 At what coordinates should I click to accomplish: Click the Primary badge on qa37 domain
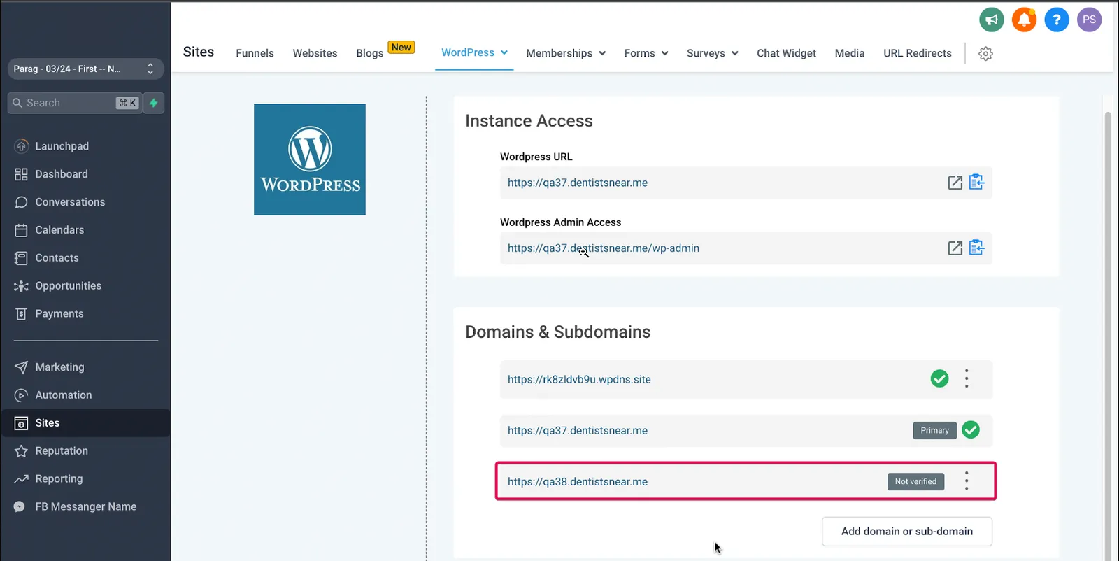(934, 430)
